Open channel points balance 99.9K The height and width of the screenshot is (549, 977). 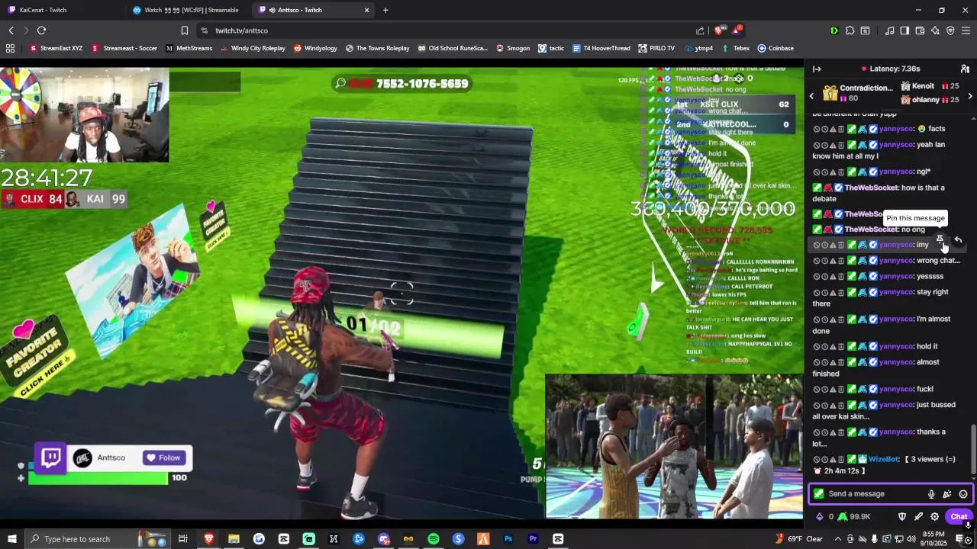[x=853, y=516]
